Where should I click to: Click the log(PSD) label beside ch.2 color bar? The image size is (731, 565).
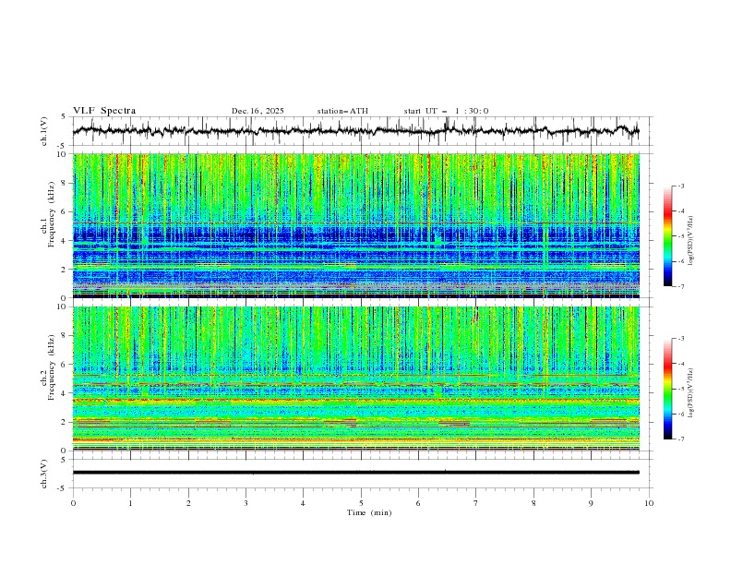point(690,393)
